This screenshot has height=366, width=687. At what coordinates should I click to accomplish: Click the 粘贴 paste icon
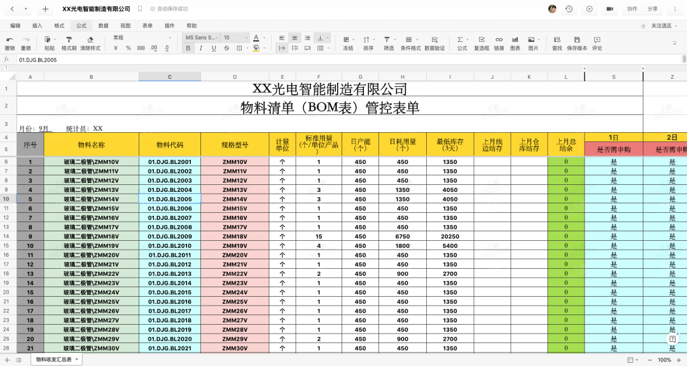pos(48,43)
